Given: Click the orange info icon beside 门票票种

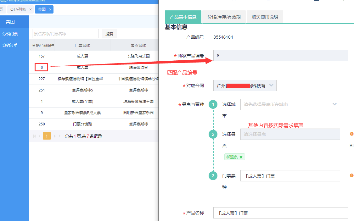Looking at the screenshot, I should coord(351,175).
